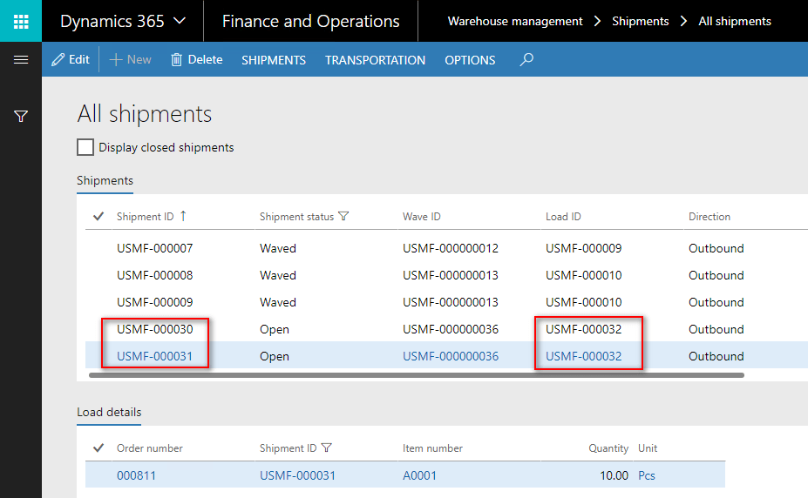This screenshot has width=808, height=498.
Task: Click All shipments breadcrumb
Action: [735, 21]
